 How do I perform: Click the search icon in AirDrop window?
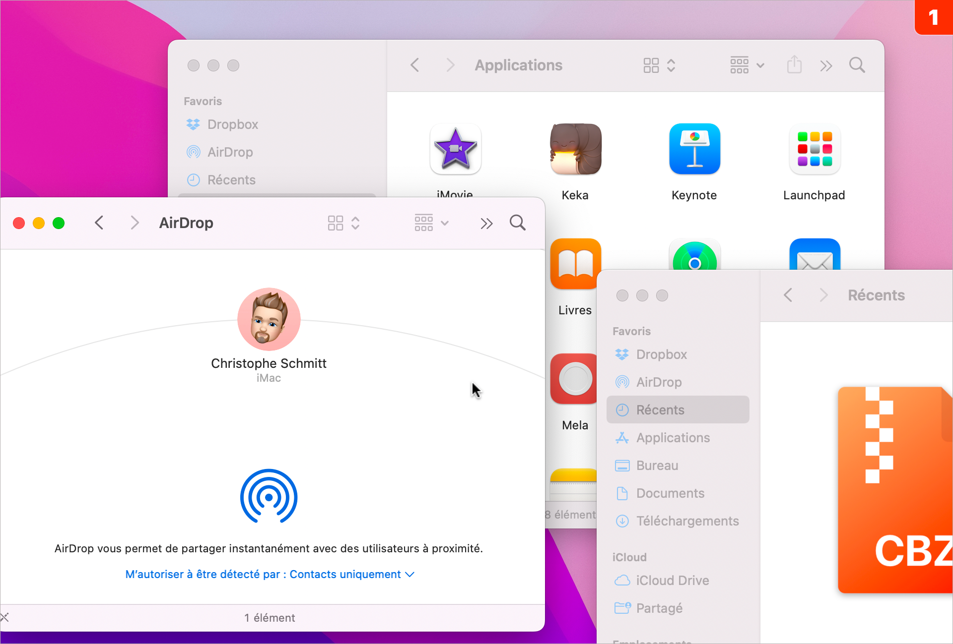[517, 223]
